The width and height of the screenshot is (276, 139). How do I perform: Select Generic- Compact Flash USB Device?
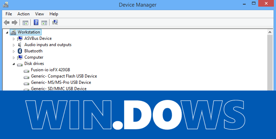click(64, 76)
